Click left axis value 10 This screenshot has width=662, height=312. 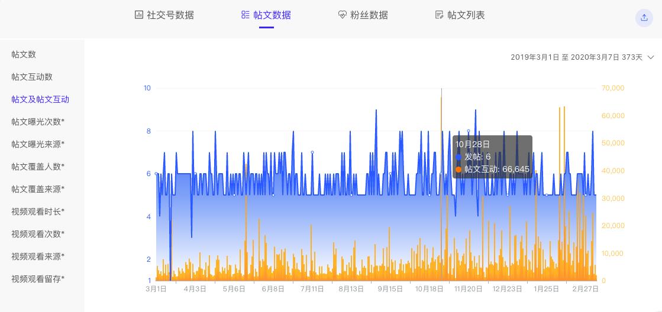[x=147, y=88]
